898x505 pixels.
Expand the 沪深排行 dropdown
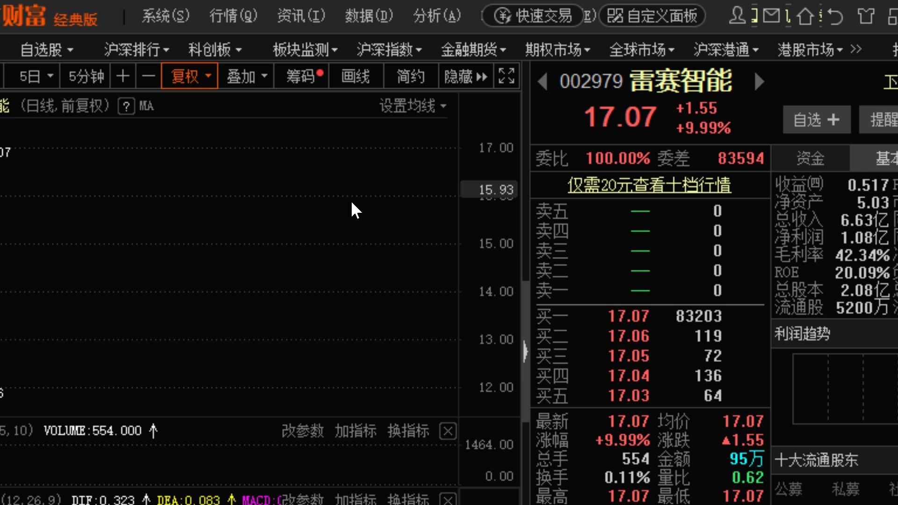click(137, 49)
